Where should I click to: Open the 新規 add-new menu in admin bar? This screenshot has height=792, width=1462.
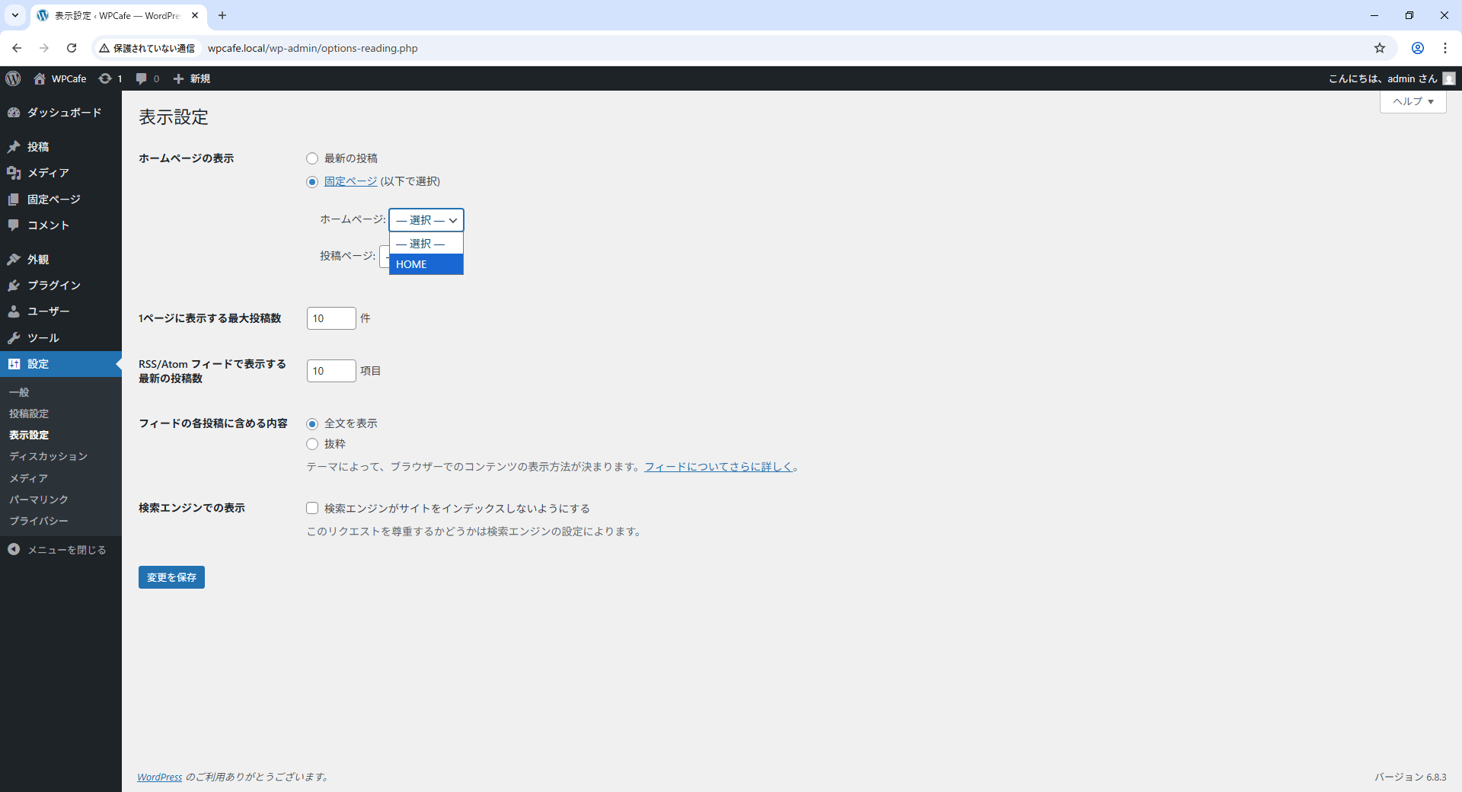(x=192, y=78)
